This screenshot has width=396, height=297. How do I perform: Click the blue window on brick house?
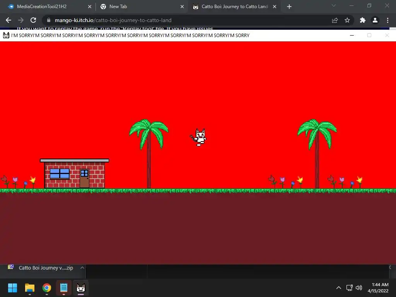click(60, 174)
